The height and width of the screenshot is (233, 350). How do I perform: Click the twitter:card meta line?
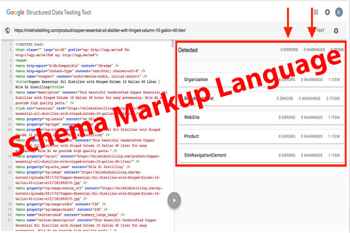coord(70,215)
